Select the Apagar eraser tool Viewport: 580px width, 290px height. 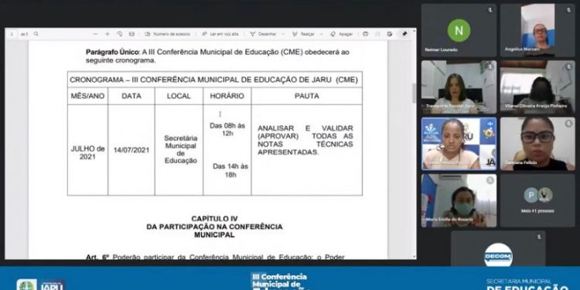(341, 34)
